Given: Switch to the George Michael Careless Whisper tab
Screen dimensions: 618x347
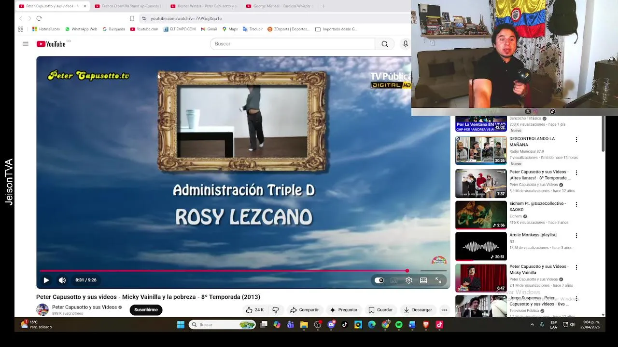Looking at the screenshot, I should click(x=280, y=6).
